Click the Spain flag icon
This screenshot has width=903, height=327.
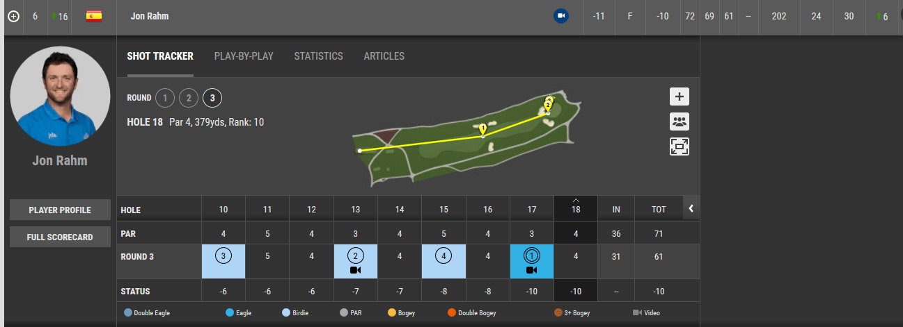(x=94, y=16)
